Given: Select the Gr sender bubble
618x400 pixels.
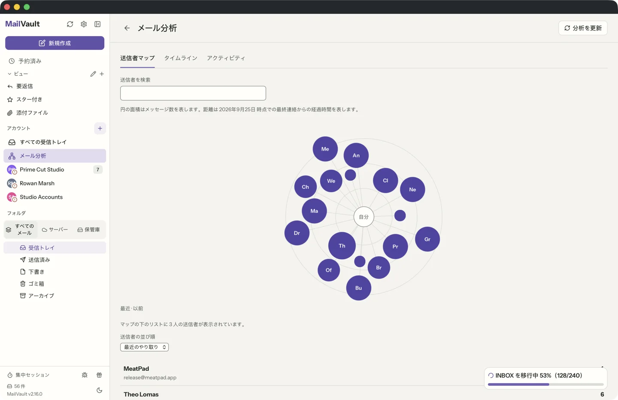Looking at the screenshot, I should [x=427, y=239].
